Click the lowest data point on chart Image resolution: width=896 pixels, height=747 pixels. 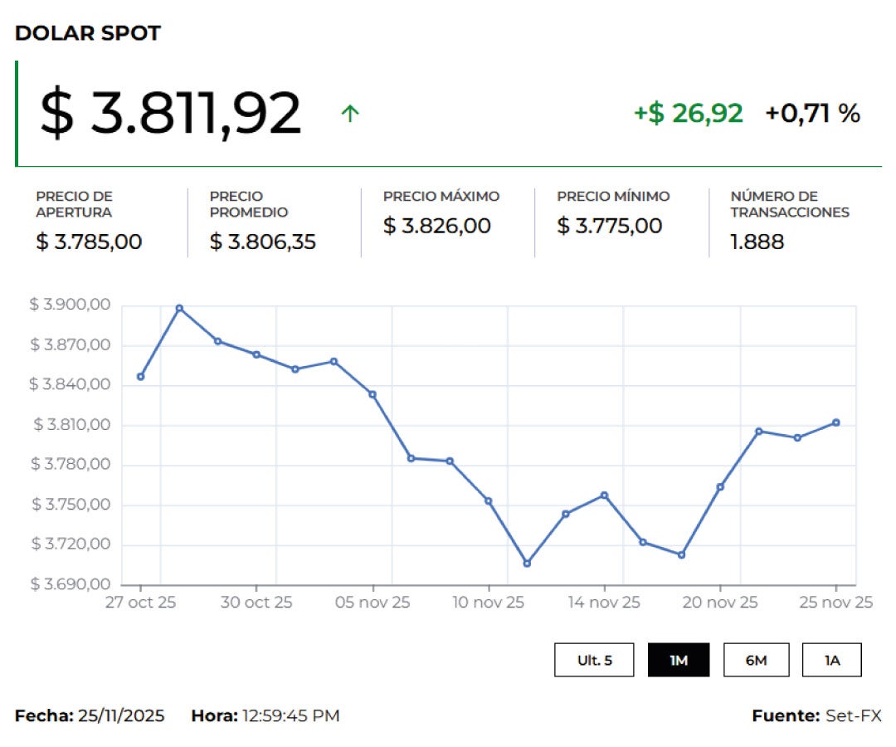[527, 564]
